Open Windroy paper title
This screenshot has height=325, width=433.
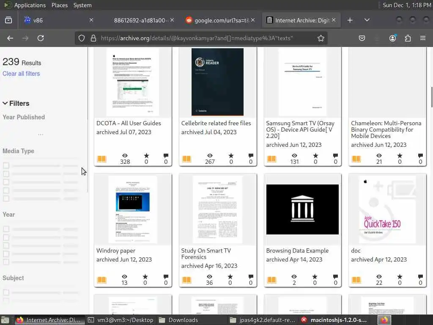click(116, 251)
